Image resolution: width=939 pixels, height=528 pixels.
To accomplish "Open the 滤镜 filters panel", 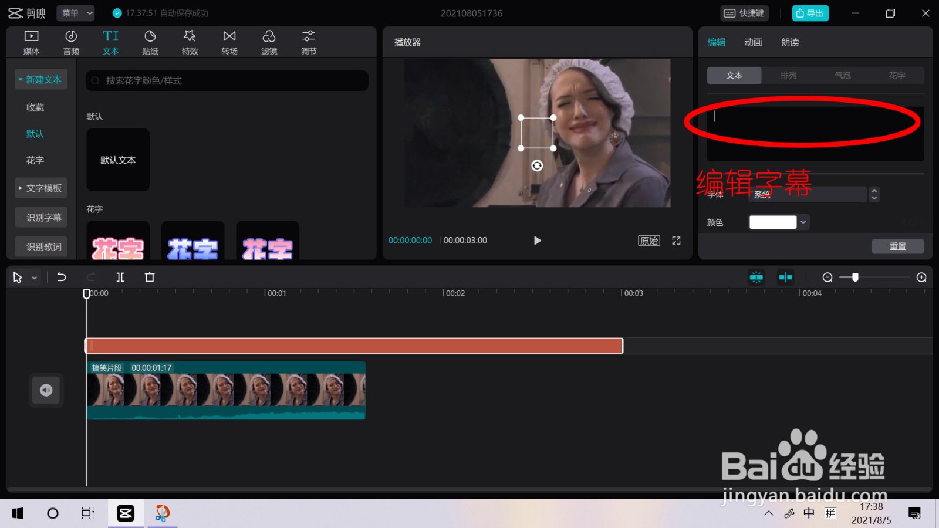I will tap(269, 43).
